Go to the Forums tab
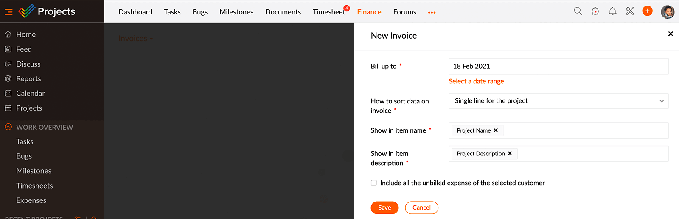 tap(405, 12)
